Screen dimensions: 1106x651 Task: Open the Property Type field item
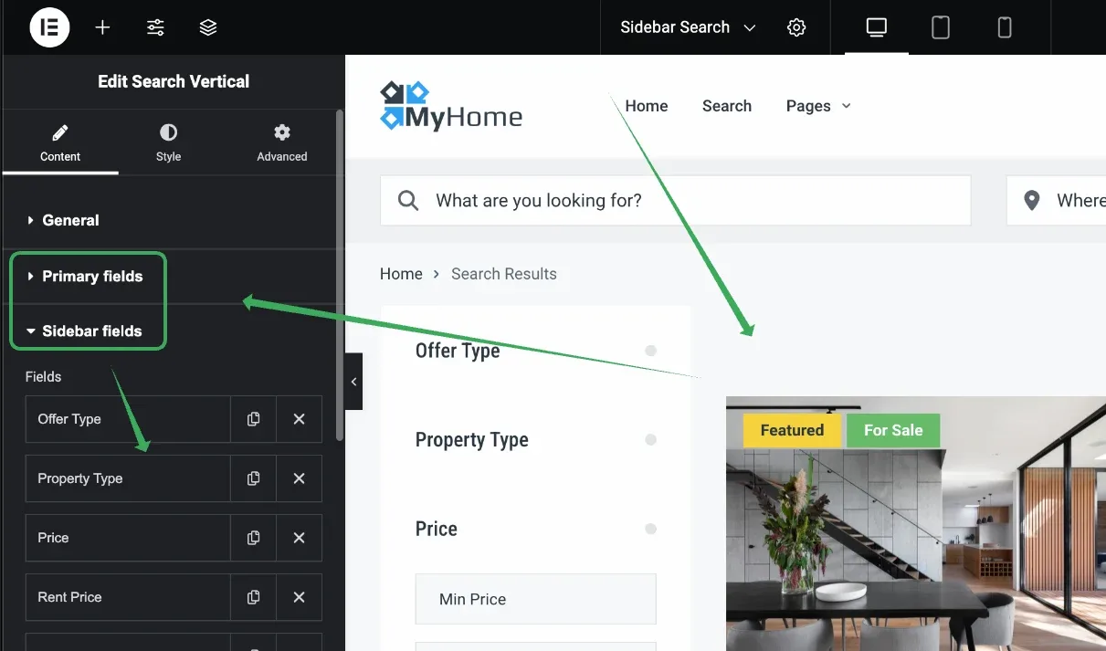click(128, 478)
